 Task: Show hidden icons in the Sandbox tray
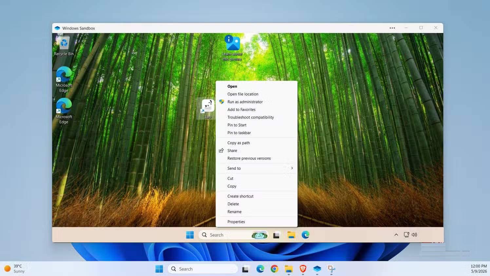click(396, 235)
